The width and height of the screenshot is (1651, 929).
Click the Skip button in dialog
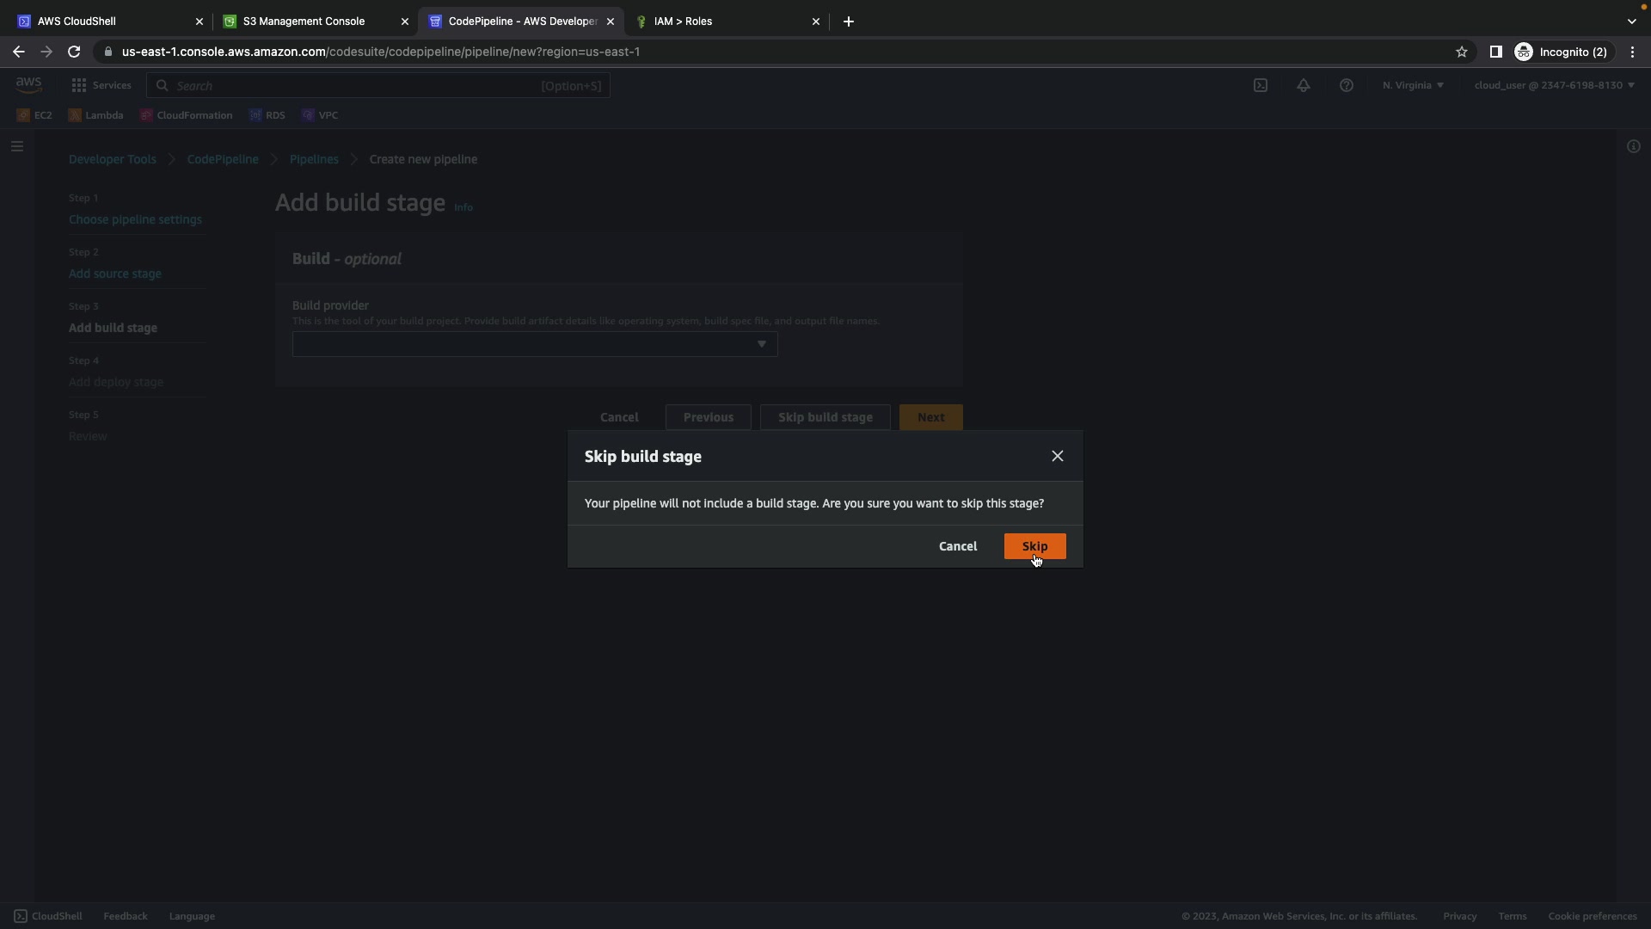click(1034, 546)
